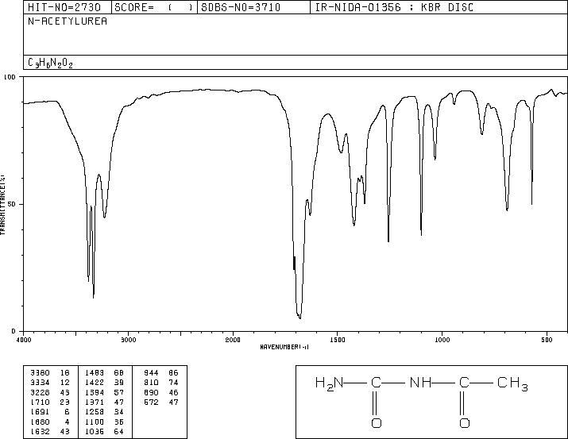Select peak table entry 1258
The width and height of the screenshot is (568, 439).
click(95, 412)
